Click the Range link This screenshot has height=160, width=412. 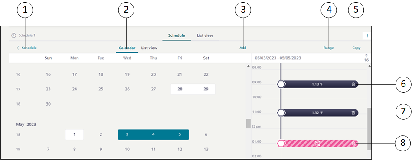[x=329, y=48]
